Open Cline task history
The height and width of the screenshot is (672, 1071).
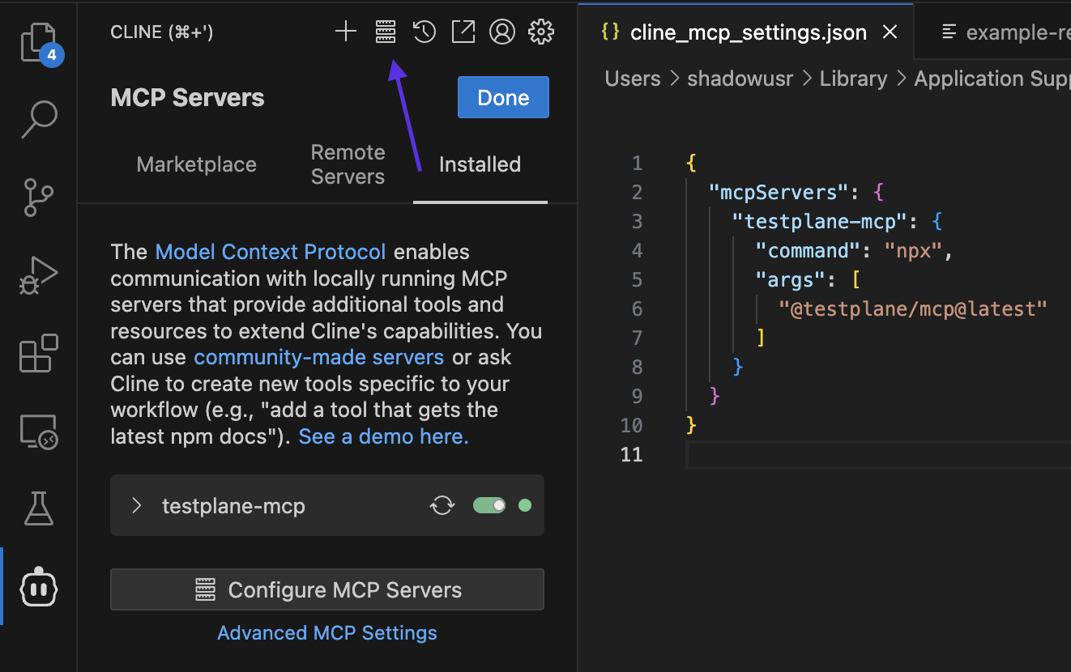425,32
